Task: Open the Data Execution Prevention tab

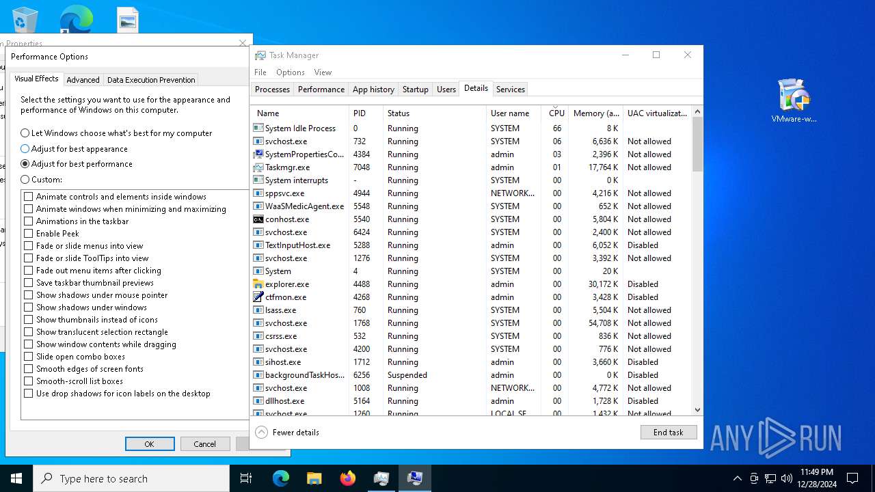Action: click(x=151, y=80)
